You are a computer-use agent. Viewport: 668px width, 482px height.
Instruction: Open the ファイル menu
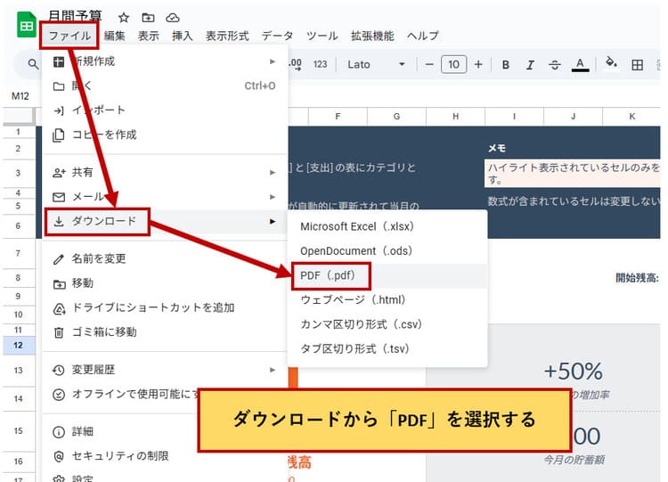(69, 36)
